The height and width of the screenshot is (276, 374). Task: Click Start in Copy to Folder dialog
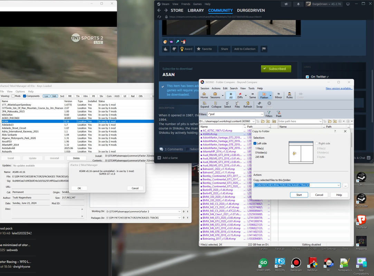[x=299, y=195]
